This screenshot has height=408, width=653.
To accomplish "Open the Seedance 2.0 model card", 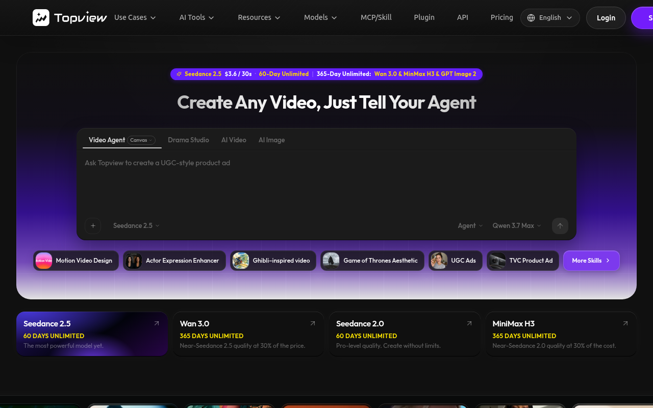I will pyautogui.click(x=405, y=334).
